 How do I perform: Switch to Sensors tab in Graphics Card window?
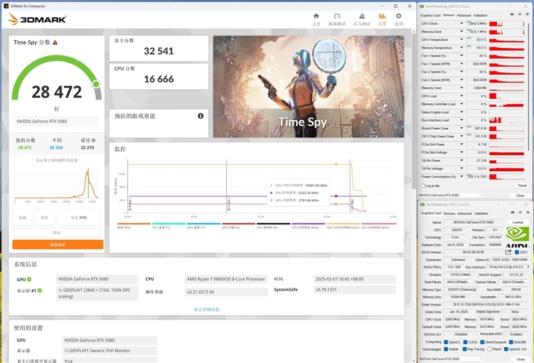click(449, 213)
